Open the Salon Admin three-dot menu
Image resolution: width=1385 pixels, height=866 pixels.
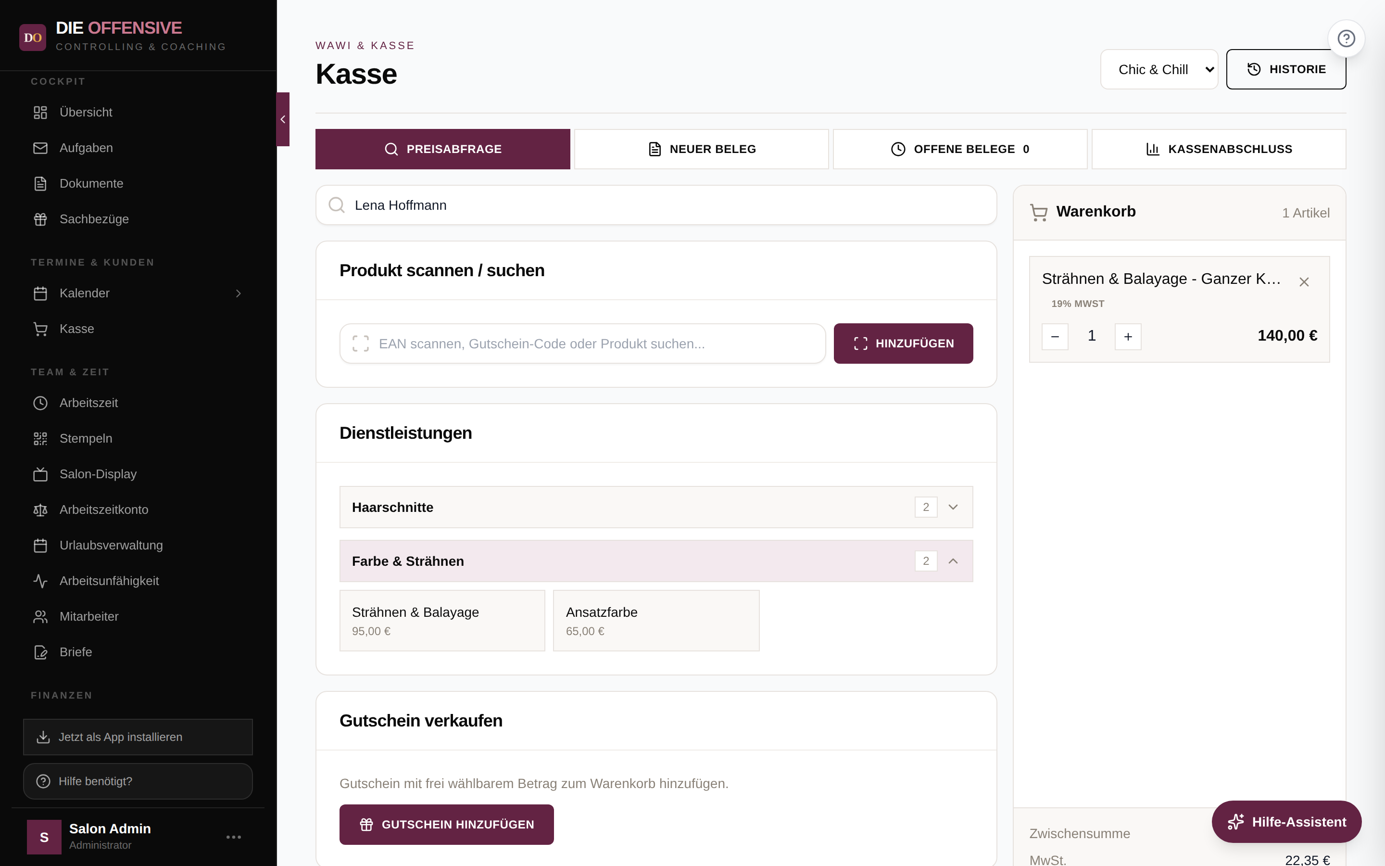point(234,837)
